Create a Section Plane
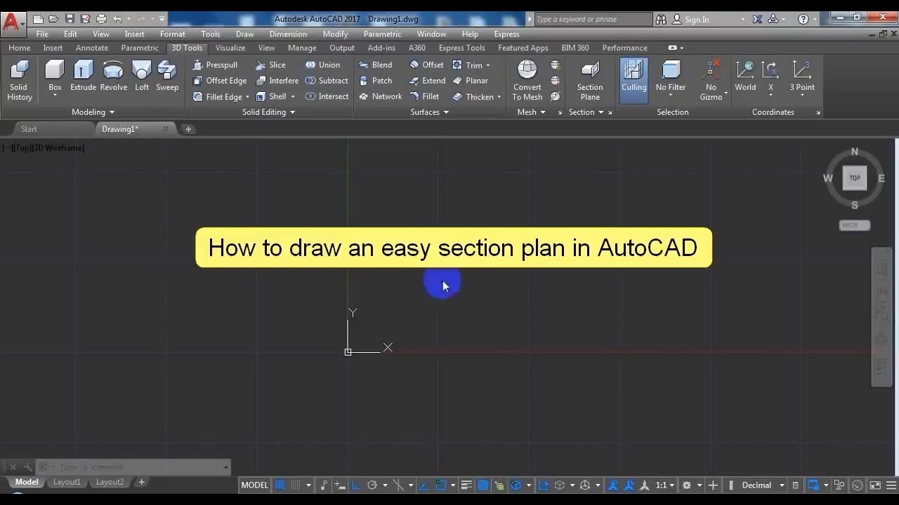Viewport: 899px width, 505px height. (590, 80)
